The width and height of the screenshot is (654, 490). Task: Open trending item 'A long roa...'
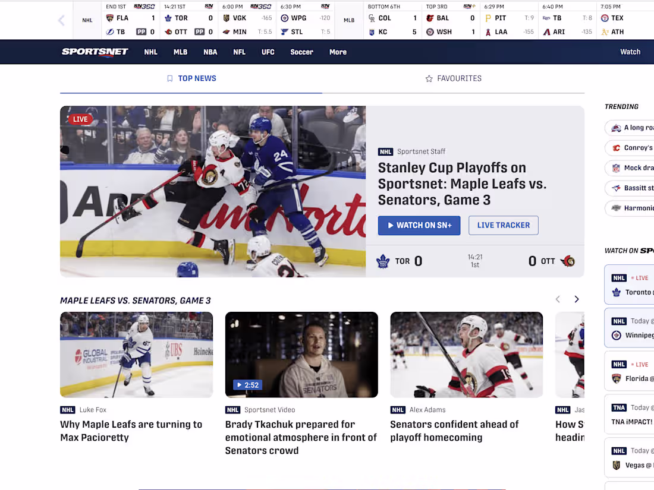[630, 128]
